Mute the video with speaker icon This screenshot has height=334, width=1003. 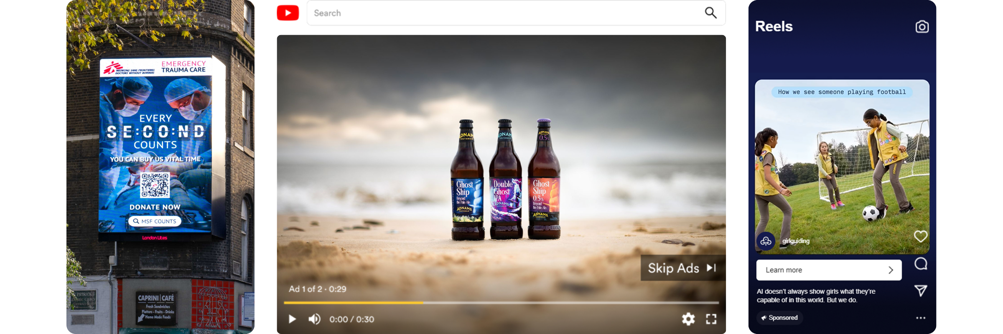click(314, 319)
